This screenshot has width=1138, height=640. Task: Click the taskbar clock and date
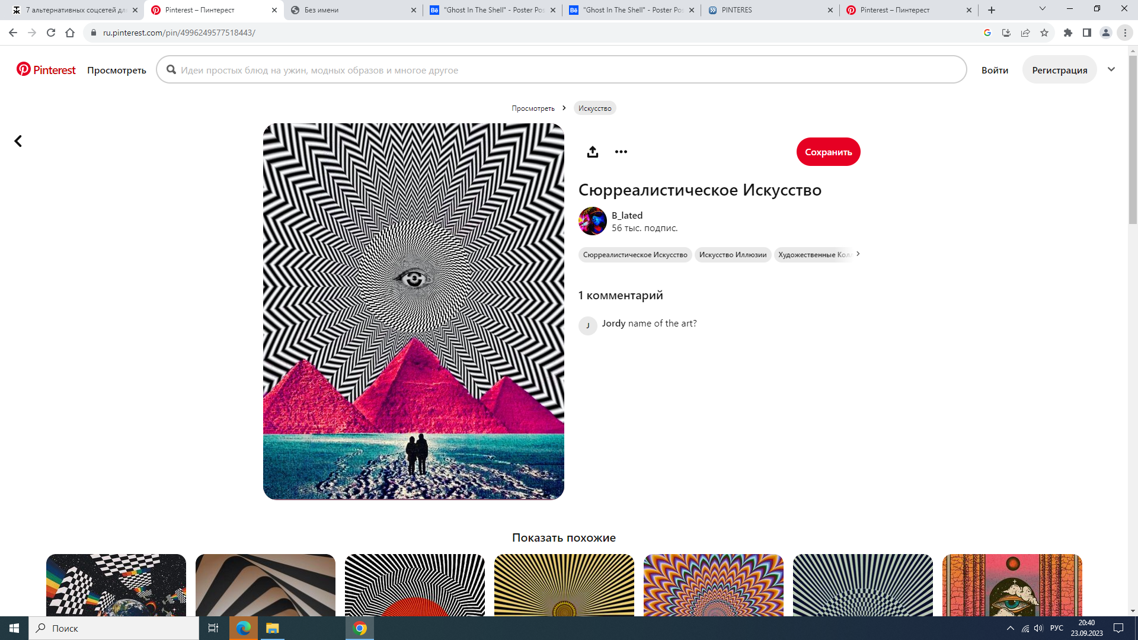pos(1086,628)
